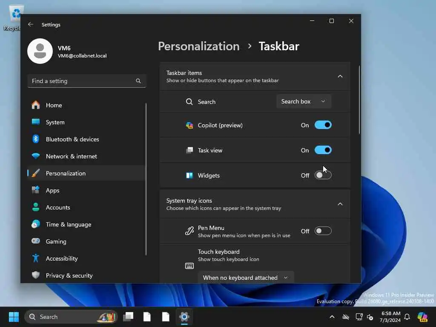Click the Gaming controller icon
This screenshot has height=327, width=436.
click(x=36, y=241)
